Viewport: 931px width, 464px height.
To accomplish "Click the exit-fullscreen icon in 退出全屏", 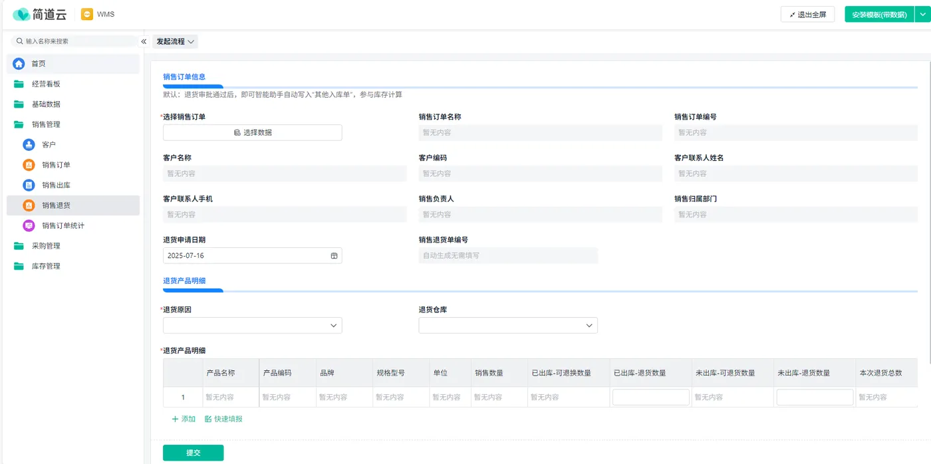I will click(792, 15).
